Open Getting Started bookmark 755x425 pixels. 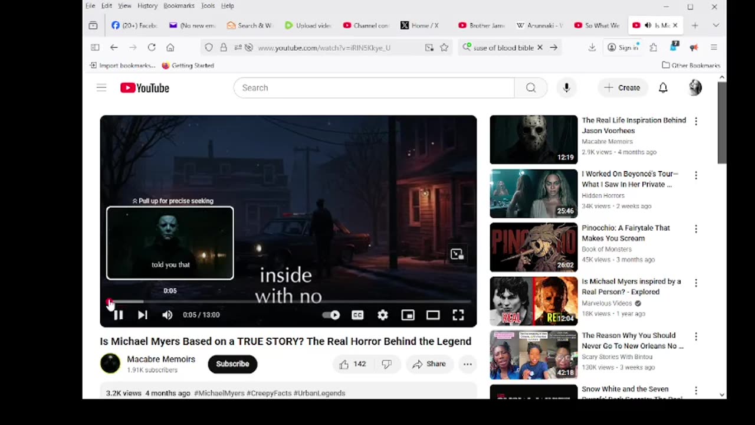click(x=188, y=66)
